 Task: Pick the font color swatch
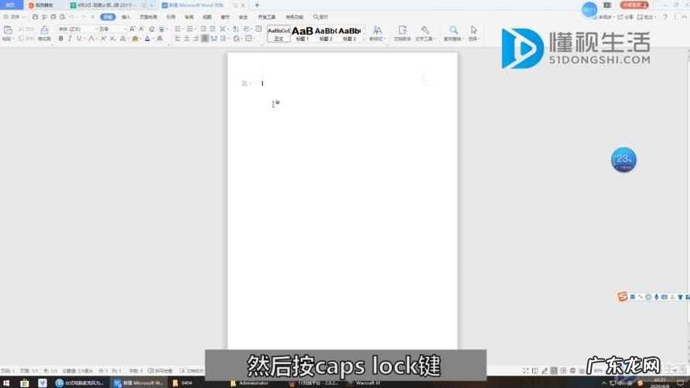148,39
